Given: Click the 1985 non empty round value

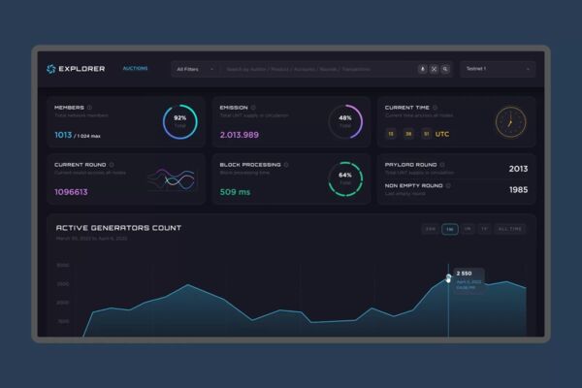Looking at the screenshot, I should (518, 190).
